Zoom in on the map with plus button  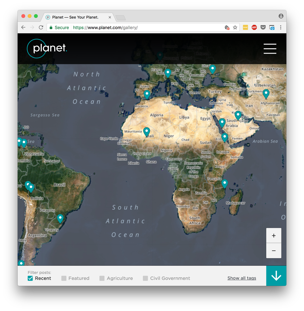(x=274, y=236)
